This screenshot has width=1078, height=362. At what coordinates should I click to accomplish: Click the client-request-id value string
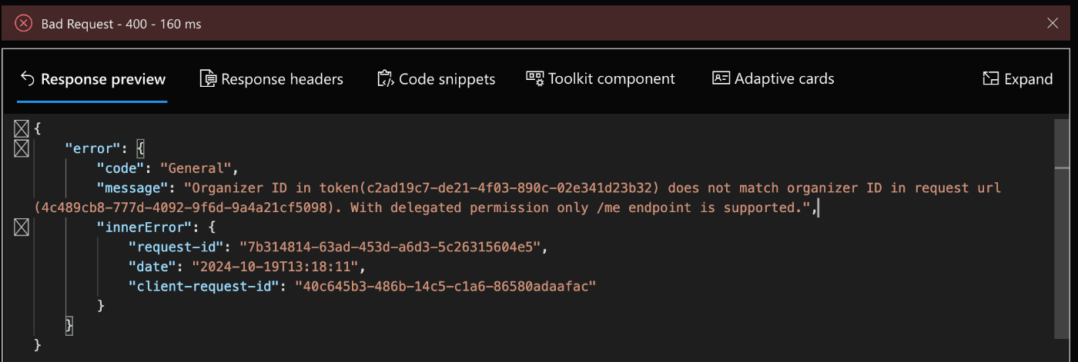tap(447, 287)
